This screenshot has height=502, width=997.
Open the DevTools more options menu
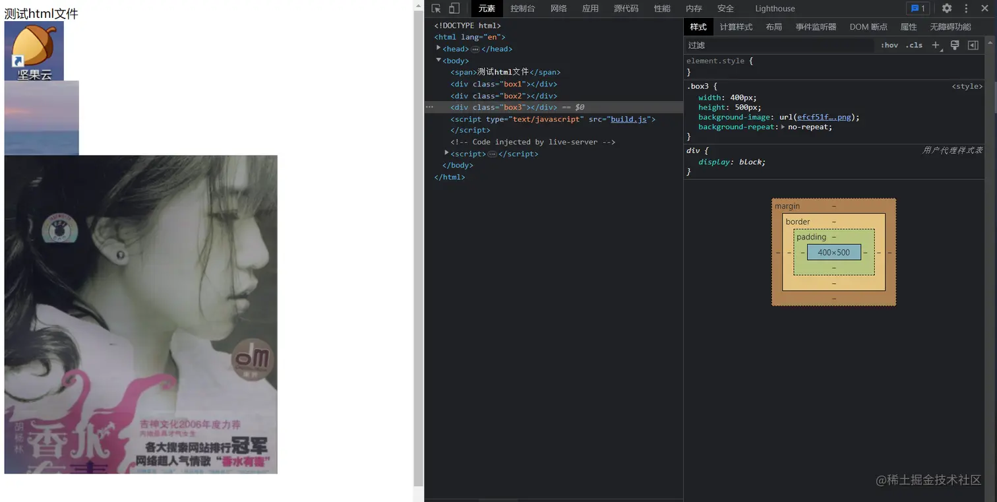[x=967, y=9]
